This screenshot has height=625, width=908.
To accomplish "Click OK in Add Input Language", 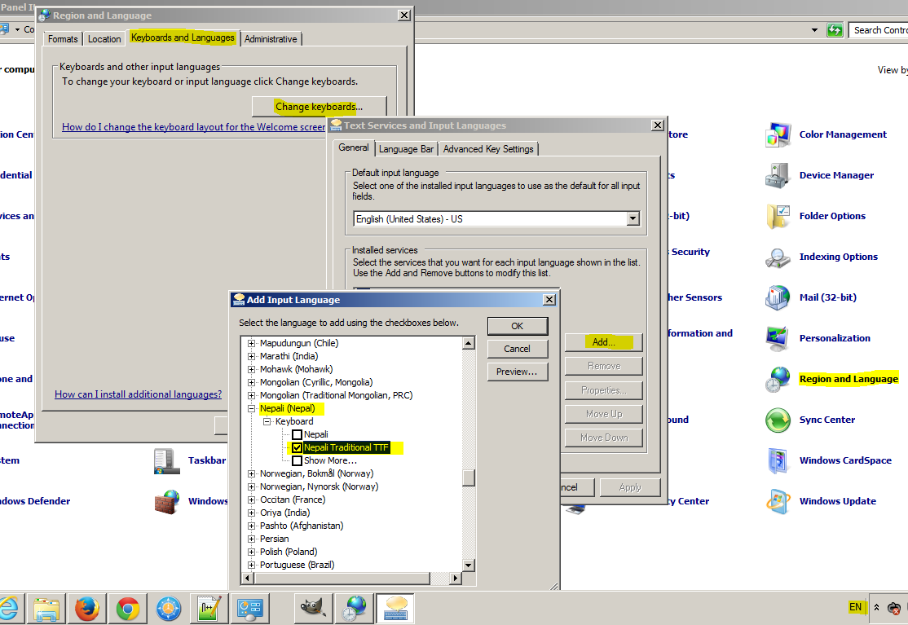I will coord(517,326).
